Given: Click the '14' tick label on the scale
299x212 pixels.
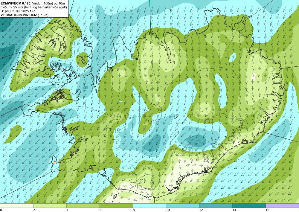Looking at the screenshot, I should tap(234, 210).
